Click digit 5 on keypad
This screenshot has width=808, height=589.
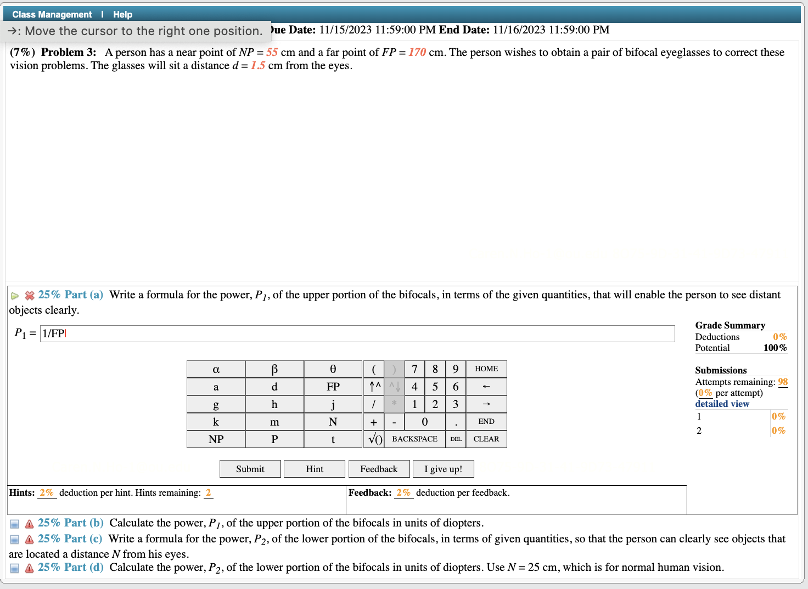pos(435,387)
